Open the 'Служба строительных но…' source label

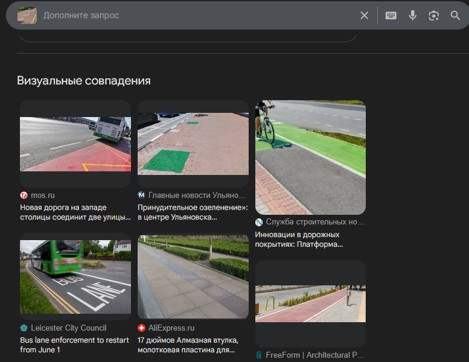pos(315,222)
